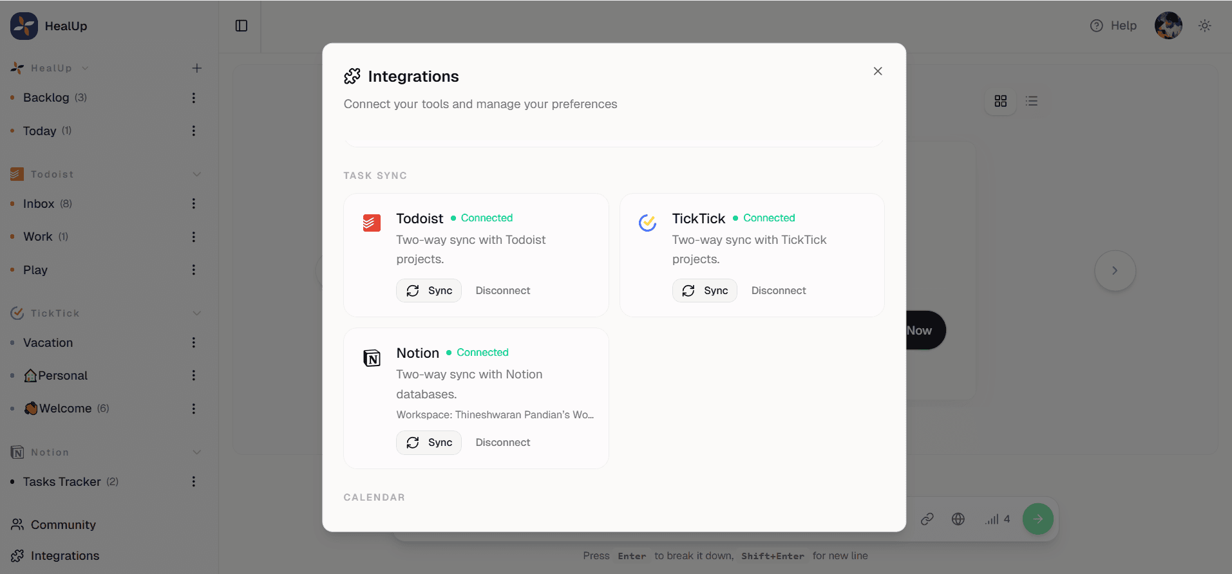The height and width of the screenshot is (574, 1232).
Task: Close the Integrations dialog
Action: tap(878, 71)
